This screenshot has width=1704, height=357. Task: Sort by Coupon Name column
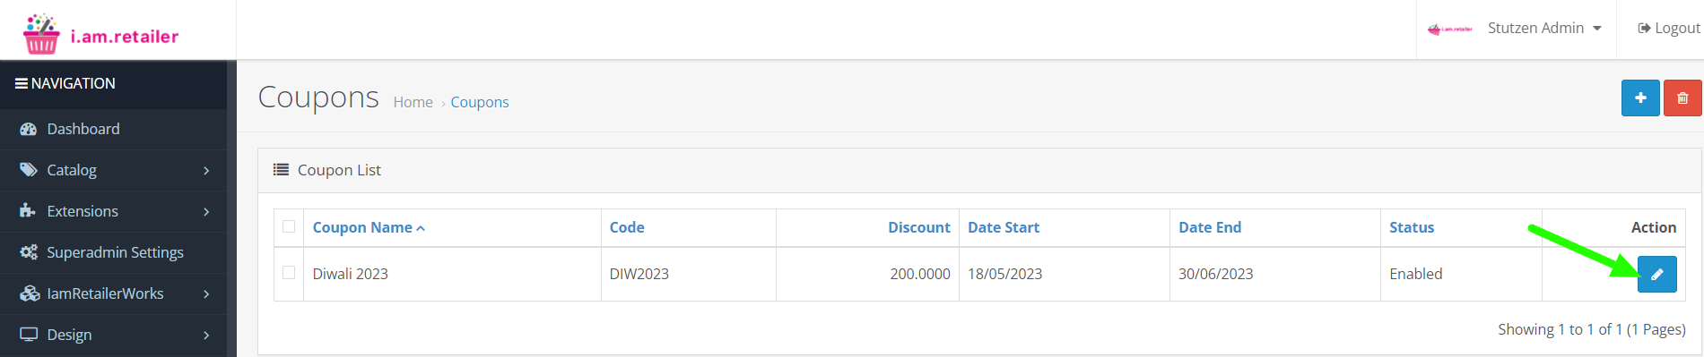tap(369, 227)
